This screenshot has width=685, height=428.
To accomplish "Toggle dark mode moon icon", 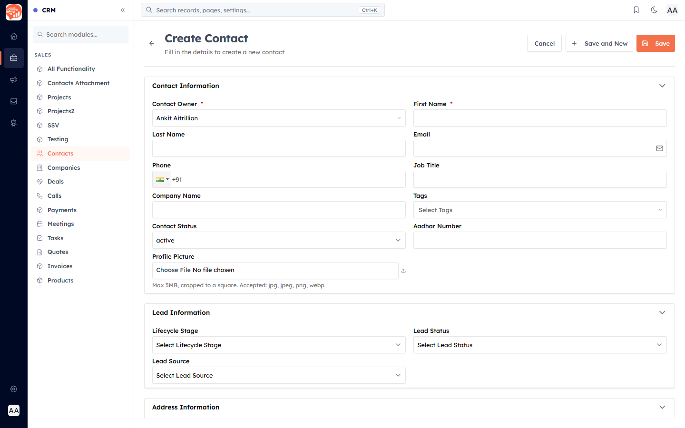I will 654,10.
